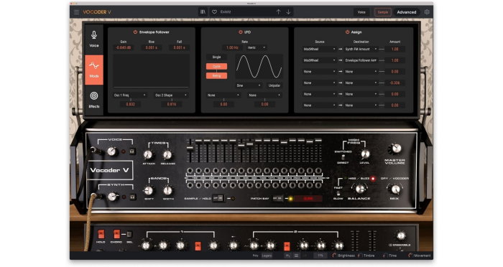Click the Envelope Follower Rise value
Image resolution: width=503 pixels, height=267 pixels.
pos(151,47)
